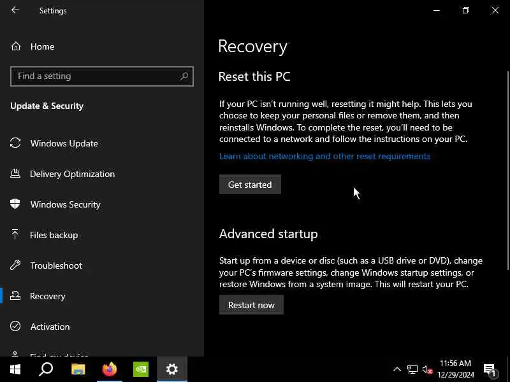
Task: Open Windows Update page
Action: (x=102, y=143)
